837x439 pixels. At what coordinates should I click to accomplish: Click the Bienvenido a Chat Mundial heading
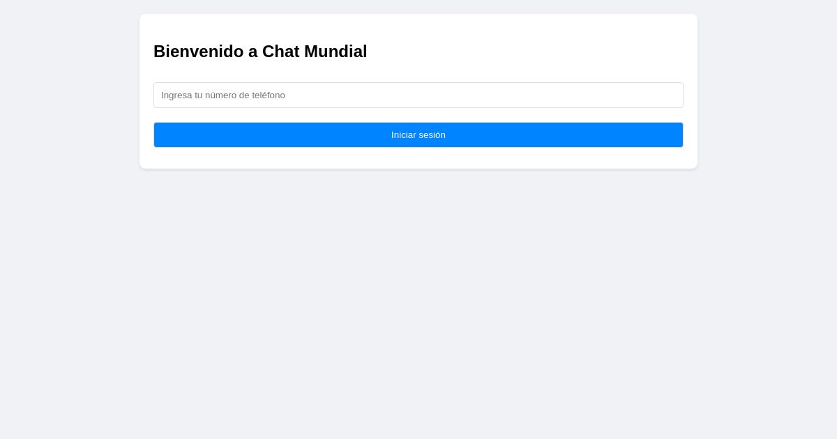point(260,51)
